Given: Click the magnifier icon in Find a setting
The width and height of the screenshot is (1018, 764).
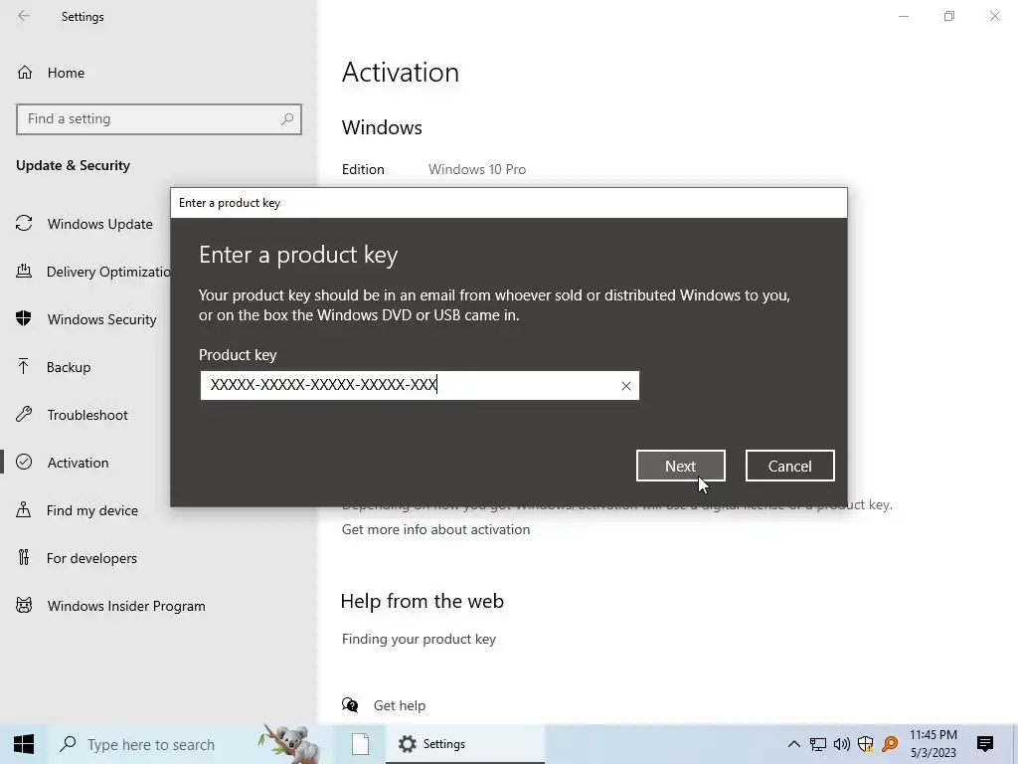Looking at the screenshot, I should click(x=287, y=119).
